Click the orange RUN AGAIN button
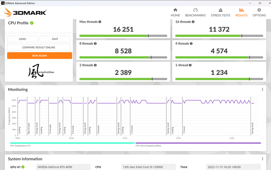Image resolution: width=271 pixels, height=170 pixels. pos(39,55)
